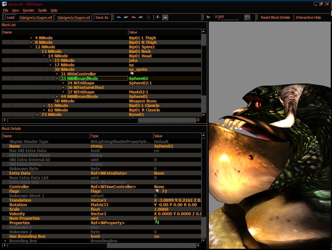The width and height of the screenshot is (332, 250).
Task: Click the Velocity row label
Action: [x=17, y=214]
